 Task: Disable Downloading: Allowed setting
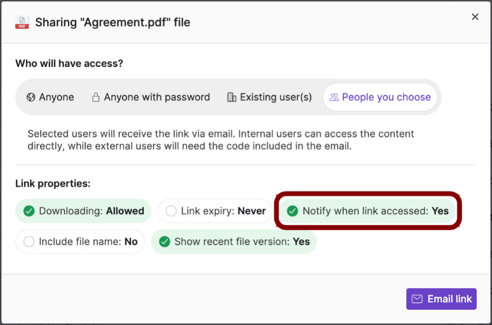coord(83,211)
